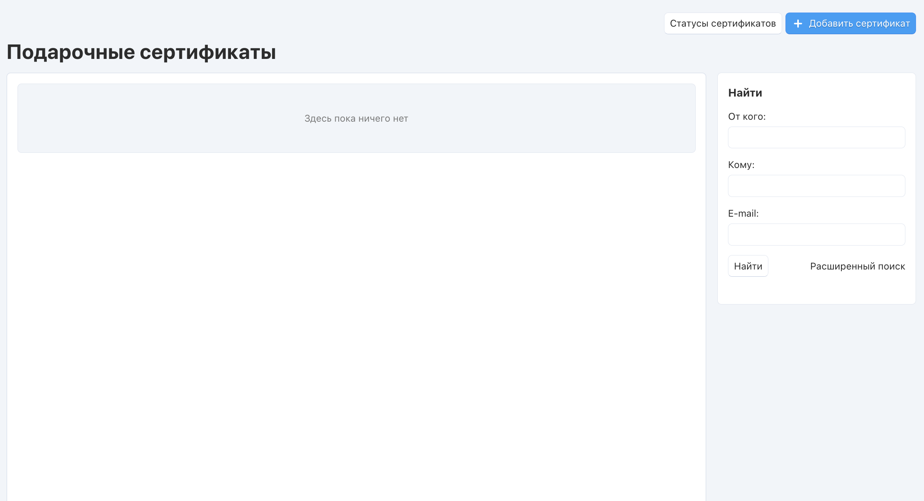The image size is (924, 501).
Task: Click the word поиск in Расширенный поиск
Action: [891, 266]
